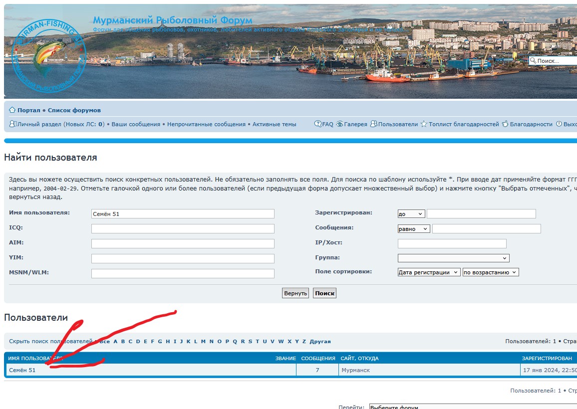Click the Портал home icon
The width and height of the screenshot is (577, 409).
coord(12,110)
